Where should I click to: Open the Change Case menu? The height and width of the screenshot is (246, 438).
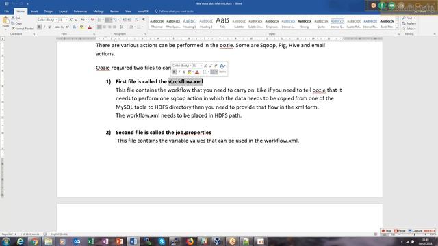83,20
